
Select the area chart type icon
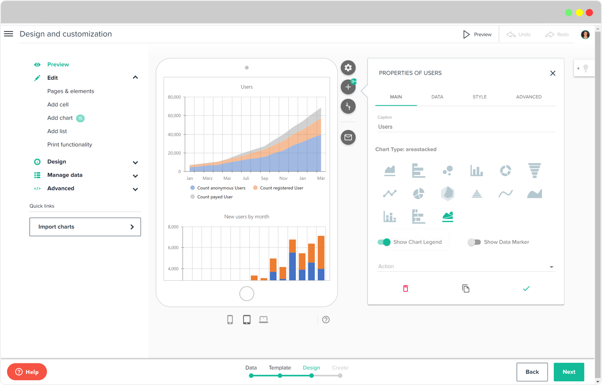[390, 170]
